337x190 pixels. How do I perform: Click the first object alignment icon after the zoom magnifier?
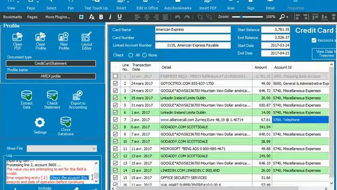click(x=298, y=17)
